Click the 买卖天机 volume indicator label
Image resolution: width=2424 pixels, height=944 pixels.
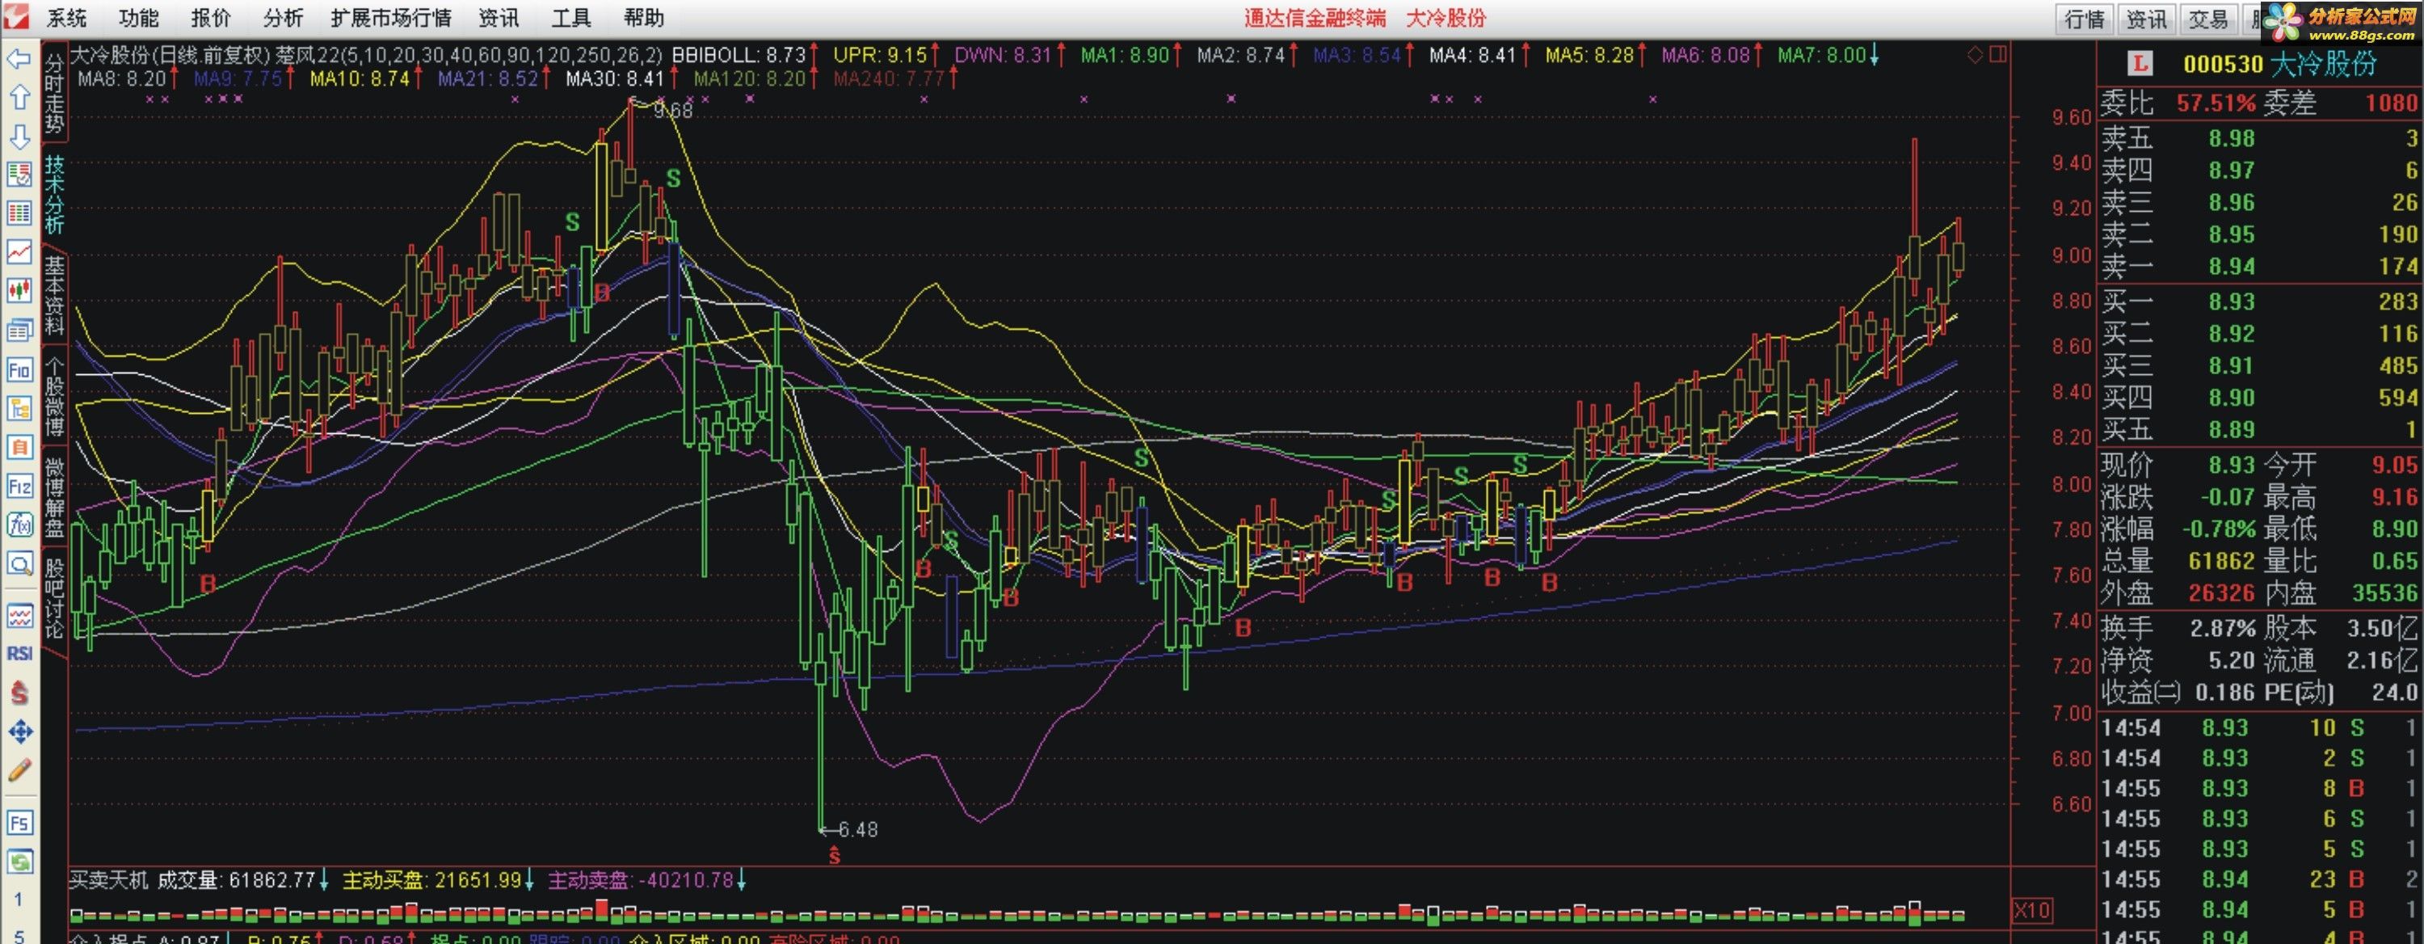(109, 880)
